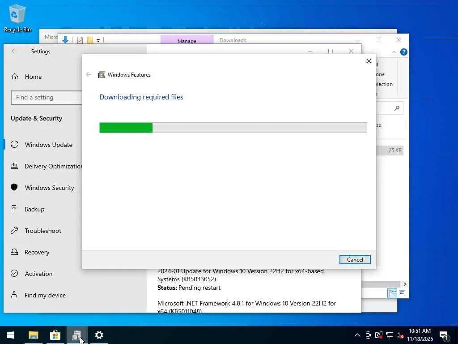The width and height of the screenshot is (458, 344).
Task: Switch Explorer to large icons view
Action: tap(402, 293)
